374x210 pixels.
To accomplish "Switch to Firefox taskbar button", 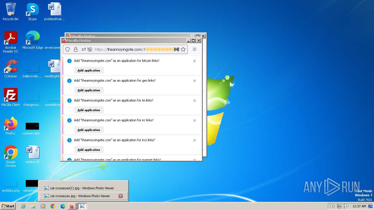I will pyautogui.click(x=72, y=206).
